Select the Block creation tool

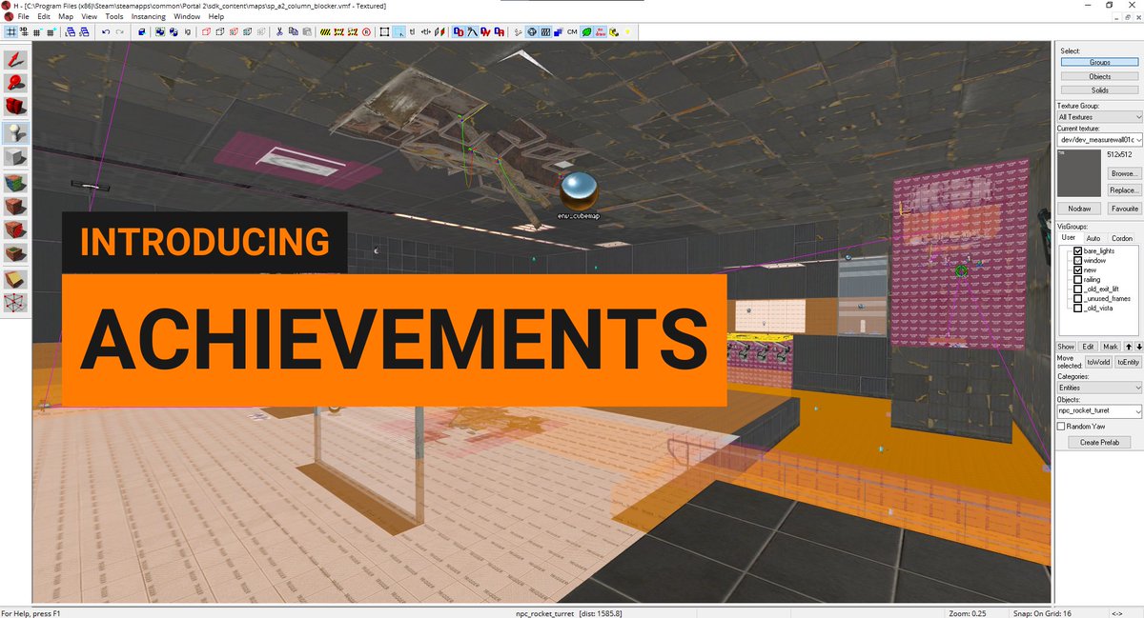[13, 155]
